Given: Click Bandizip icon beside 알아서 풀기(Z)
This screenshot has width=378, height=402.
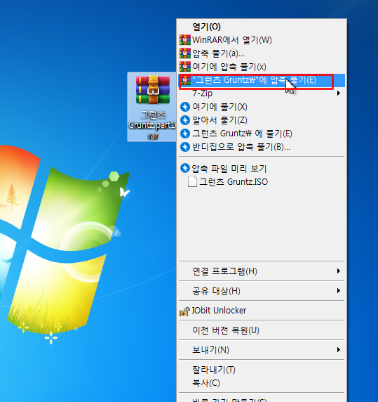Looking at the screenshot, I should (185, 120).
